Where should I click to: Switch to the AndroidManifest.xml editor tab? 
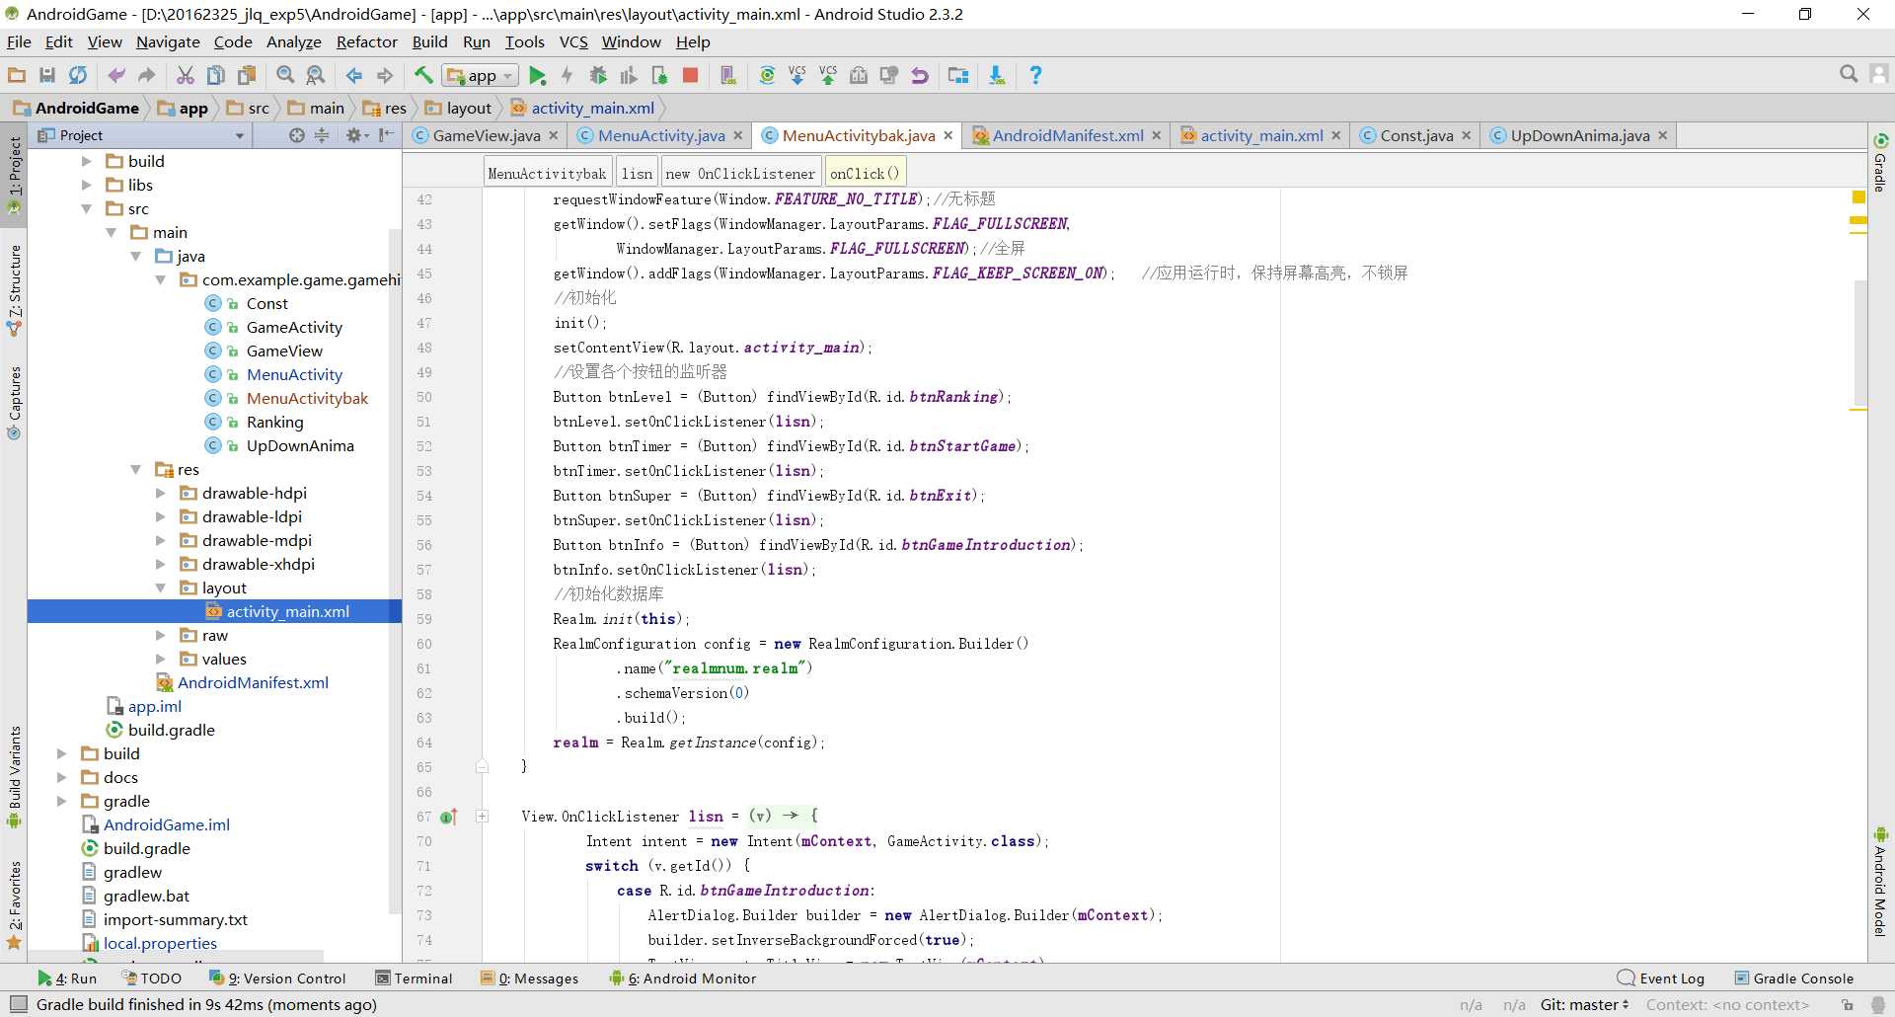point(1067,135)
